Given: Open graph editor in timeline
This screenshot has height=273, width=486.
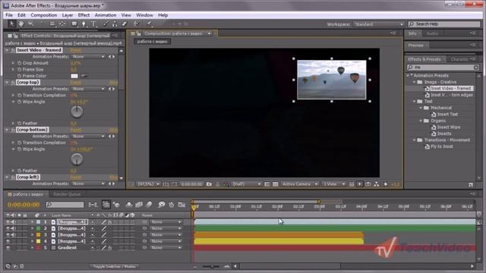Looking at the screenshot, I should [181, 205].
